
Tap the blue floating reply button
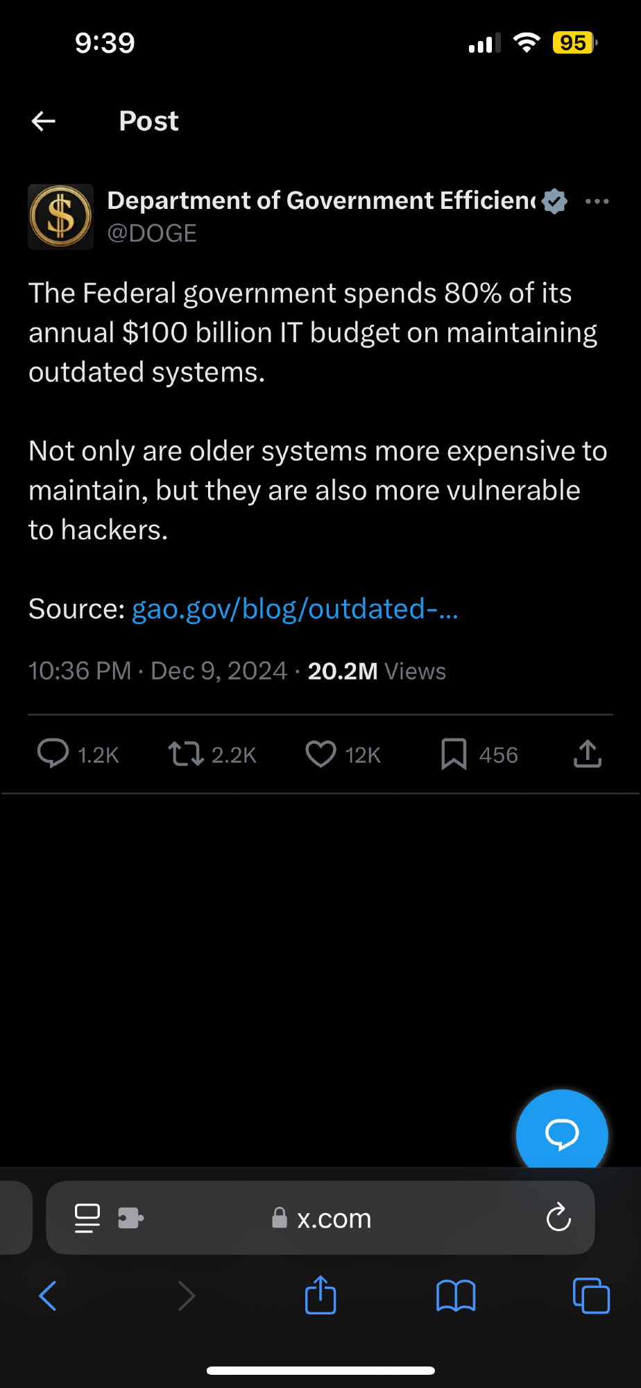562,1133
